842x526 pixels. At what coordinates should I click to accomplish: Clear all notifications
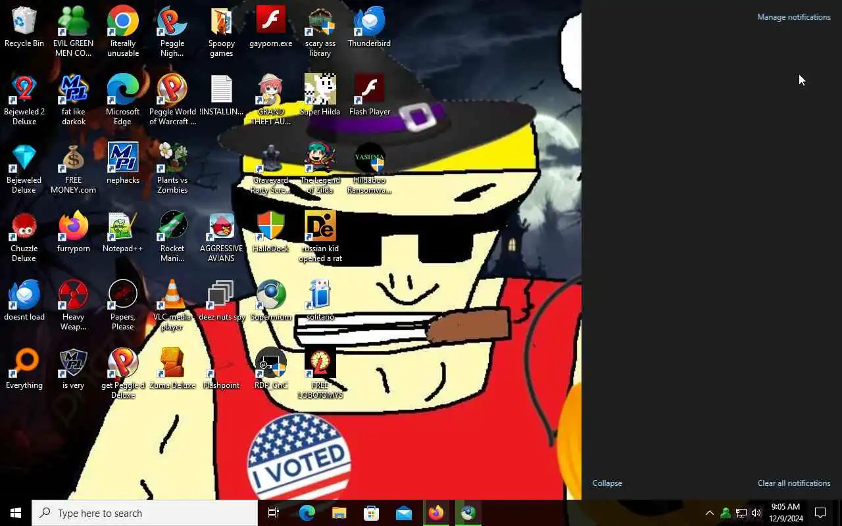(x=794, y=483)
